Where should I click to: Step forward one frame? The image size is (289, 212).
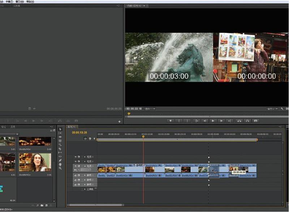point(221,121)
